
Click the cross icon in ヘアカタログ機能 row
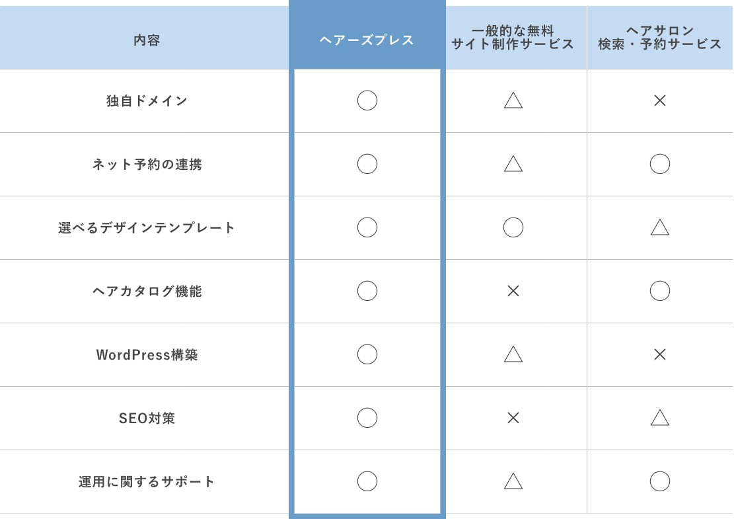(513, 291)
